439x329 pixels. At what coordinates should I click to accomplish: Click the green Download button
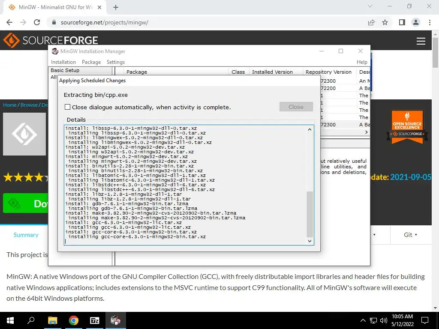click(25, 203)
